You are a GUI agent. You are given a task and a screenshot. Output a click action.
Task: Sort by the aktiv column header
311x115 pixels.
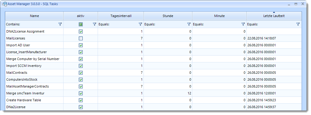(81, 16)
